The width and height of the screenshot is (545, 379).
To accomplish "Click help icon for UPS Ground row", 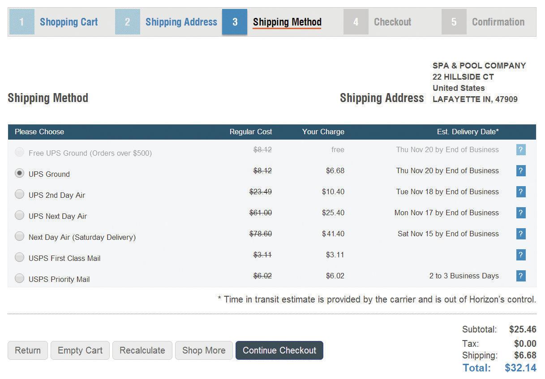I will pos(520,171).
